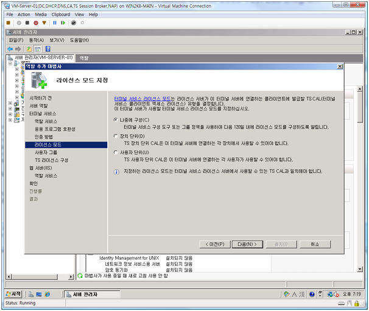Go to TS 라이선스 구성 wizard step
This screenshot has height=311, width=369.
(52, 160)
